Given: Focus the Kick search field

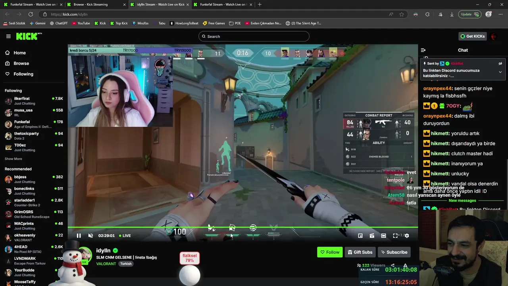Looking at the screenshot, I should pos(254,36).
